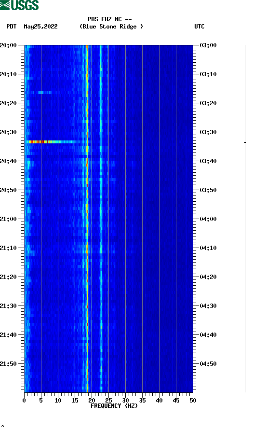Click the '20:30' PDT time label
266x431 pixels.
(x=8, y=132)
